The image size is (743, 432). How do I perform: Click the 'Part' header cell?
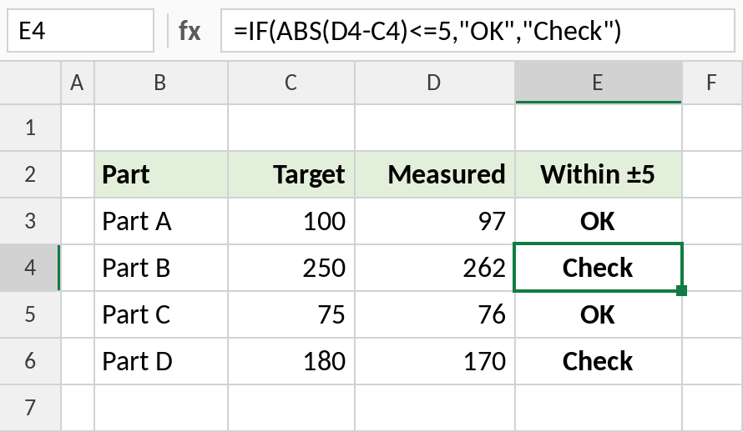click(161, 174)
